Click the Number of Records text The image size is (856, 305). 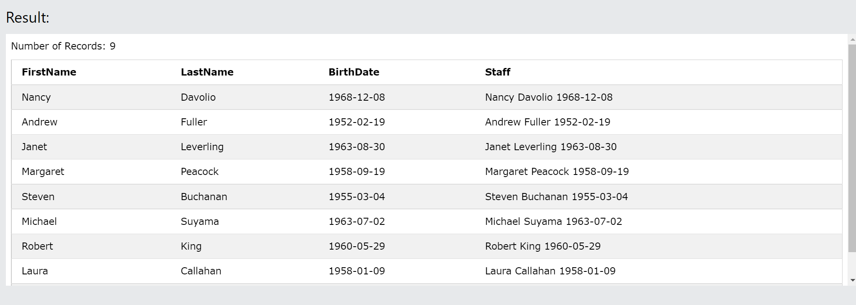(63, 46)
